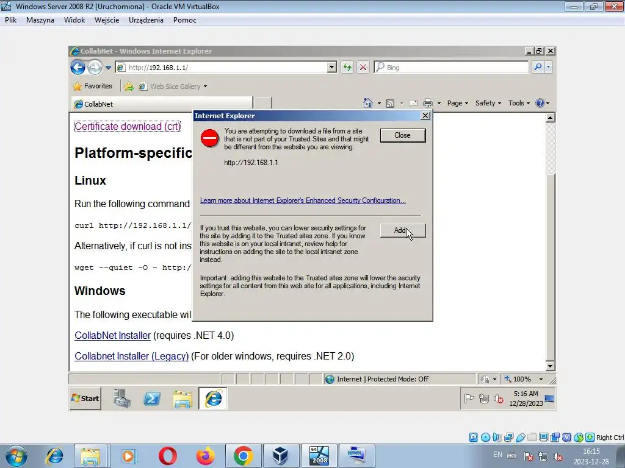Open the Safety menu

click(488, 103)
